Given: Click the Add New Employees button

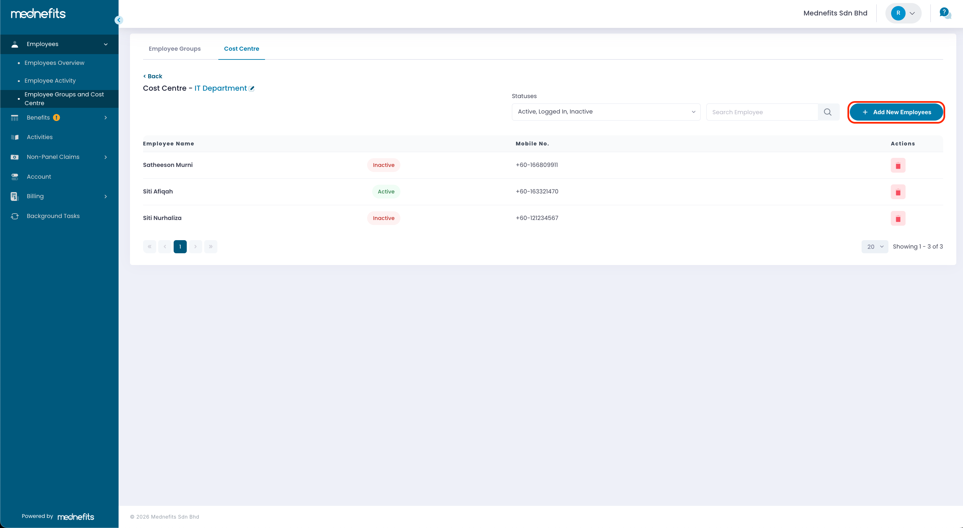Looking at the screenshot, I should click(x=896, y=112).
